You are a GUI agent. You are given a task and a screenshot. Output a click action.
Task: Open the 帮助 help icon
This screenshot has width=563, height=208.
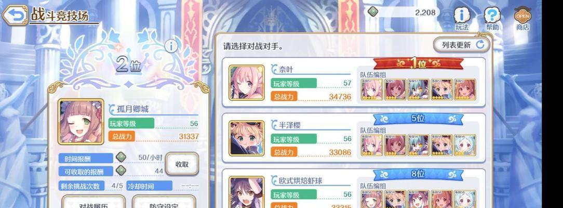492,19
